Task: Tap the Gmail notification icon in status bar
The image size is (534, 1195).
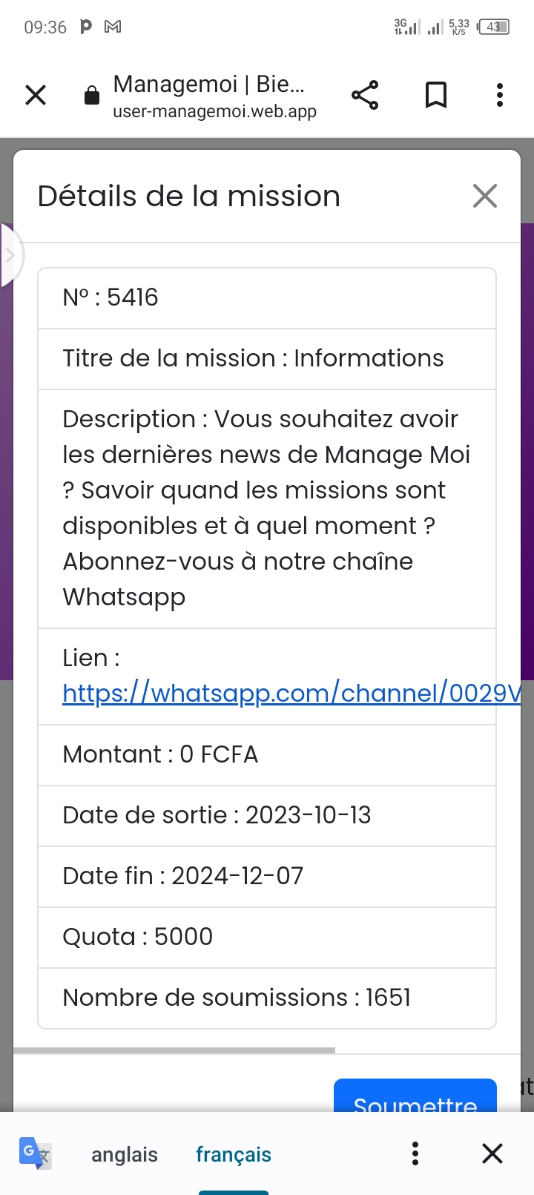Action: point(113,27)
